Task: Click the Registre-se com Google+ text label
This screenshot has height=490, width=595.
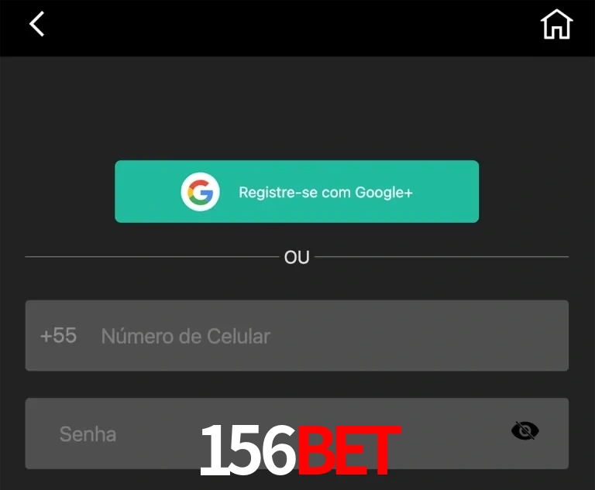Action: 325,192
